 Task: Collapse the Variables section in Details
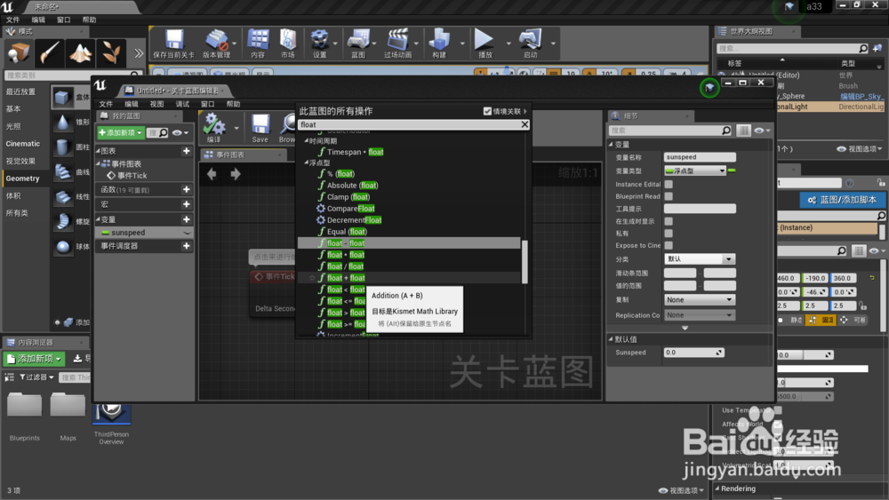[x=612, y=145]
